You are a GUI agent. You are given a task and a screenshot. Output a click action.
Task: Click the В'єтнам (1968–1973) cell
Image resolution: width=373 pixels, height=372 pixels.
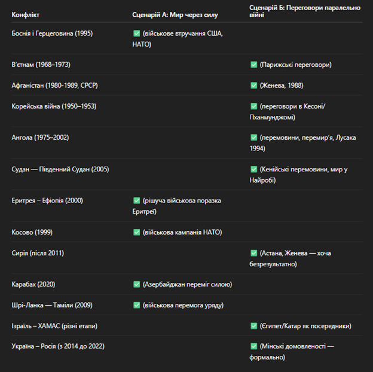coord(41,64)
